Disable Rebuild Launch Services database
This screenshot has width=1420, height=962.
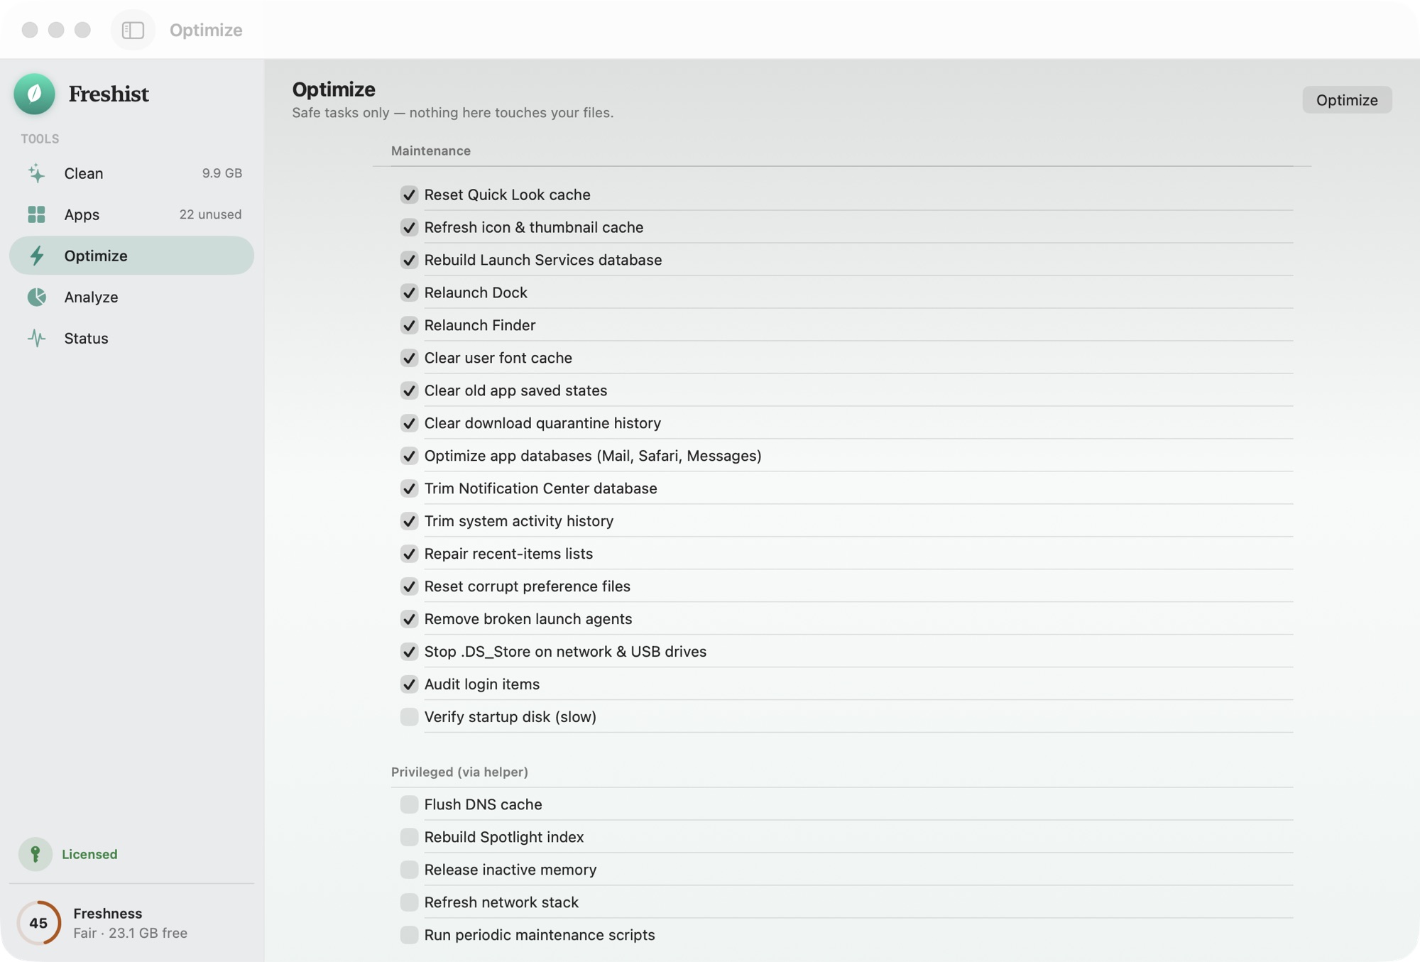point(409,260)
